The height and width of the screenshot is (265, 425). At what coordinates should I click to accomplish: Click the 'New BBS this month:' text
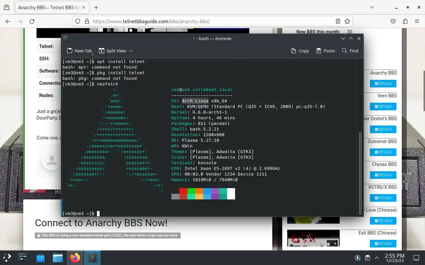coord(318,32)
